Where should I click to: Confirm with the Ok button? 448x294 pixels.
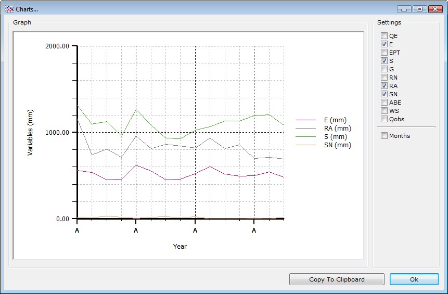pyautogui.click(x=414, y=279)
